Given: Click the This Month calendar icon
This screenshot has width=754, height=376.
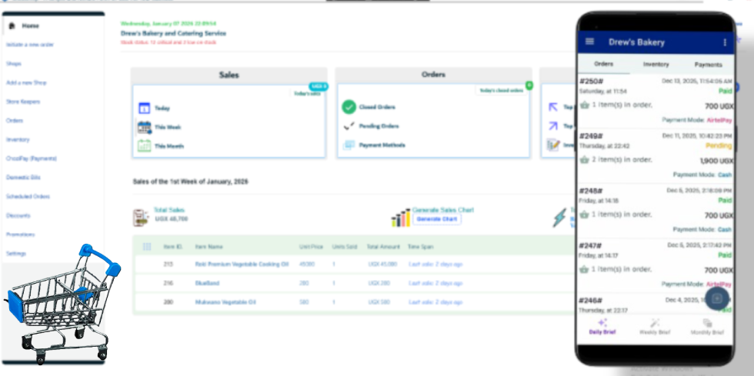Looking at the screenshot, I should tap(144, 145).
